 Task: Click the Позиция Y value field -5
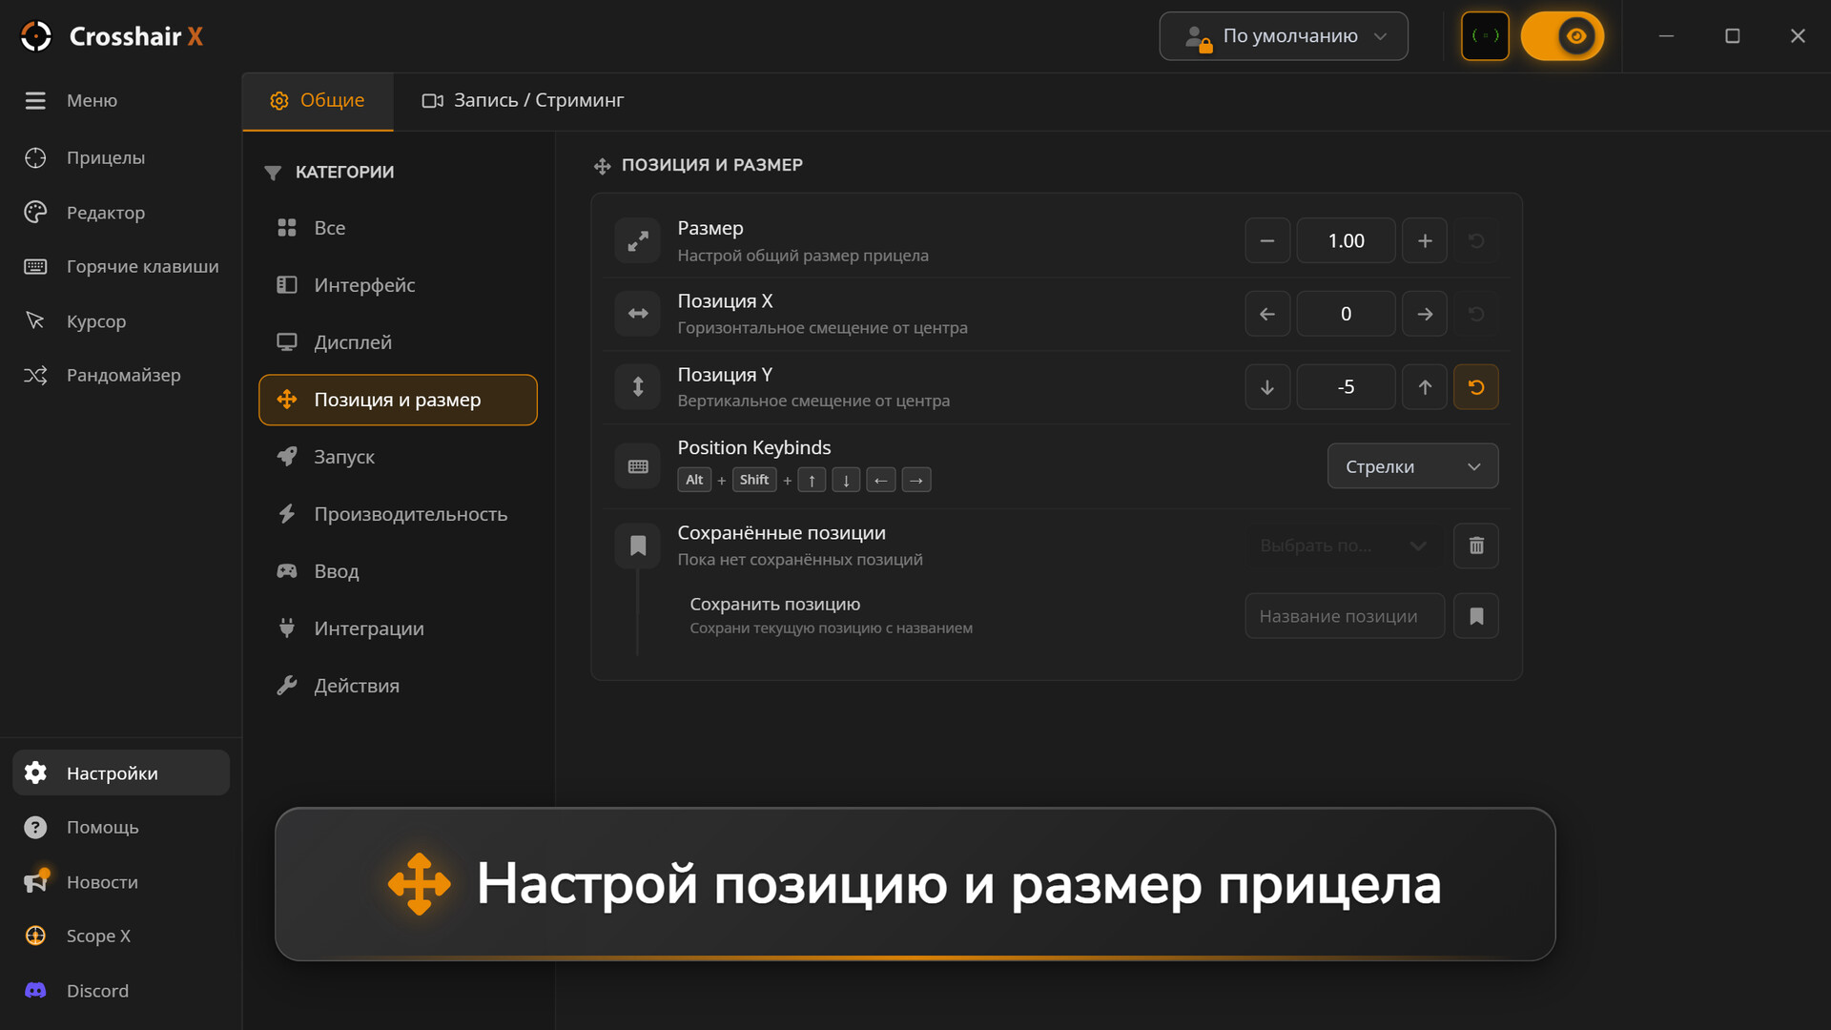click(x=1346, y=387)
